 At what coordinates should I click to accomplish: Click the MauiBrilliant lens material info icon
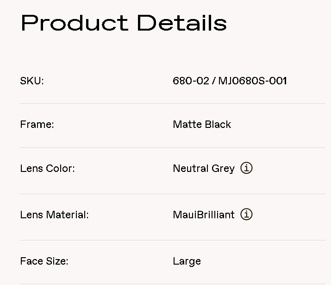pyautogui.click(x=247, y=215)
